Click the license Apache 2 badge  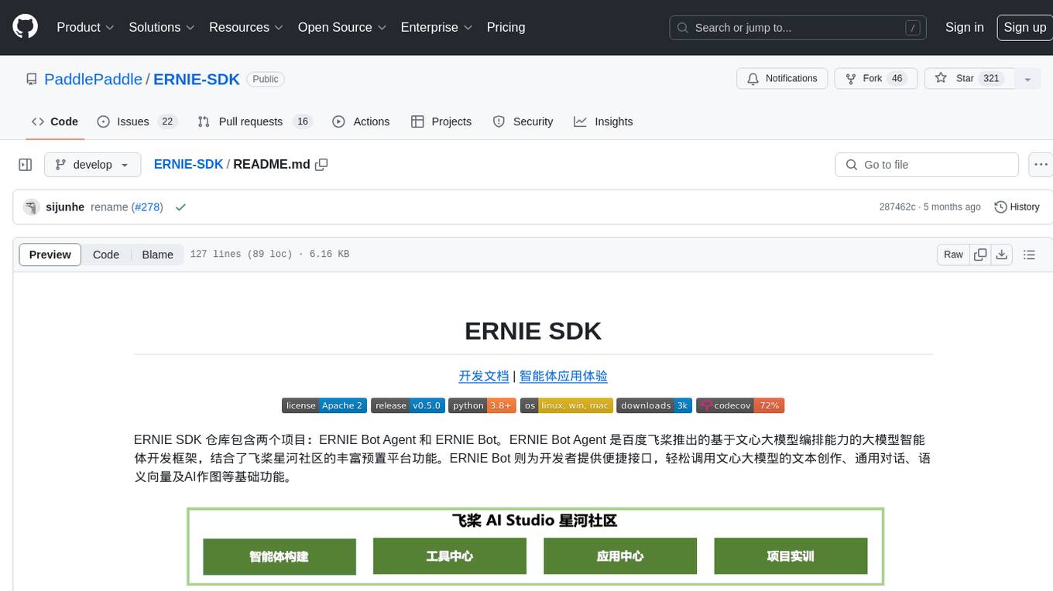coord(324,405)
